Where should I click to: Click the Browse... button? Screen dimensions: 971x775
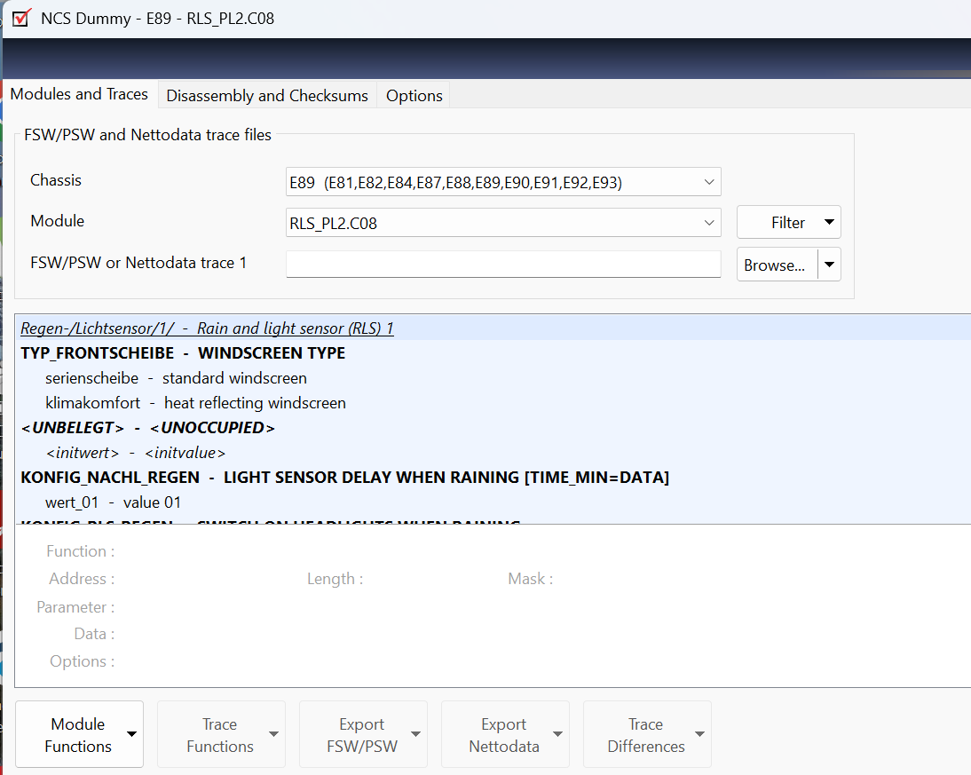coord(776,265)
